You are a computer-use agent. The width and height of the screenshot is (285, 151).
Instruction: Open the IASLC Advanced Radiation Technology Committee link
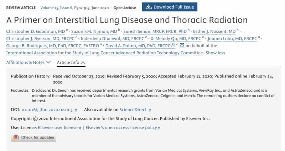tap(104, 53)
